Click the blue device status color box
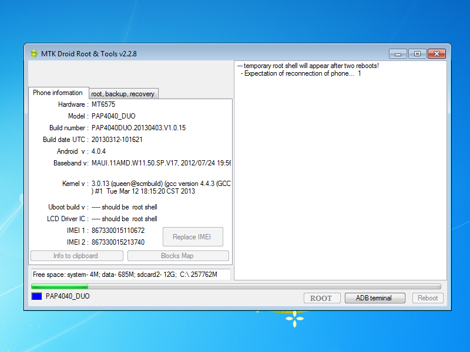470x352 pixels. [36, 297]
